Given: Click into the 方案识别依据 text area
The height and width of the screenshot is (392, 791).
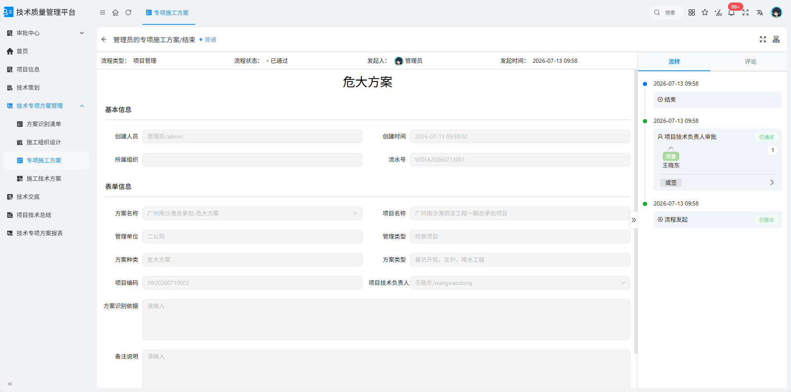Looking at the screenshot, I should [386, 320].
